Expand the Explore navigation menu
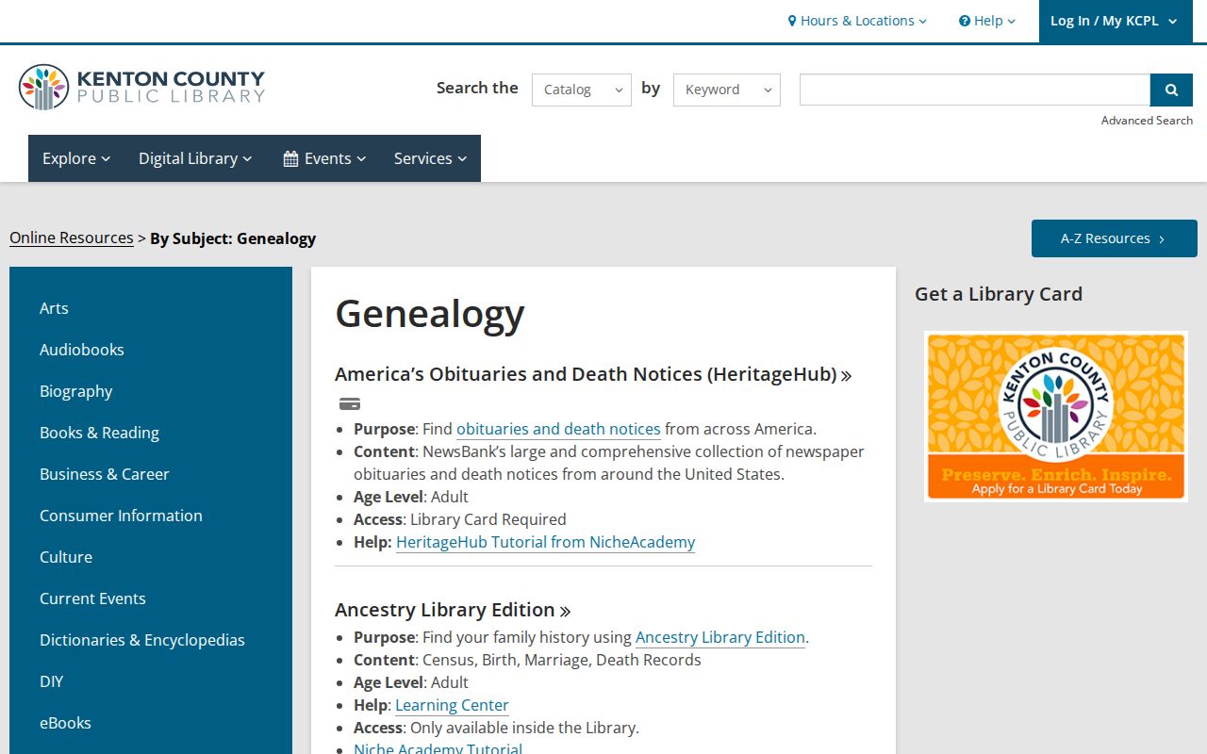Image resolution: width=1207 pixels, height=754 pixels. 76,158
